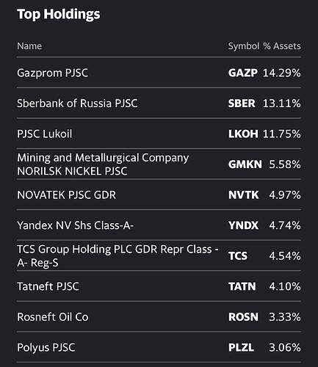Click the Yandex NV Shs Class-A- name
Image resolution: width=318 pixels, height=367 pixels.
coord(75,225)
